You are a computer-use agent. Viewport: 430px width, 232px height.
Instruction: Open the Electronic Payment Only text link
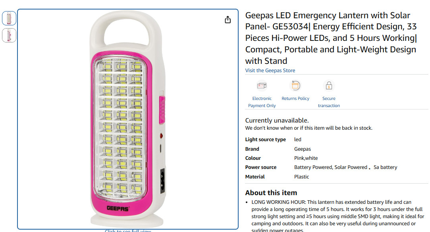pos(262,102)
